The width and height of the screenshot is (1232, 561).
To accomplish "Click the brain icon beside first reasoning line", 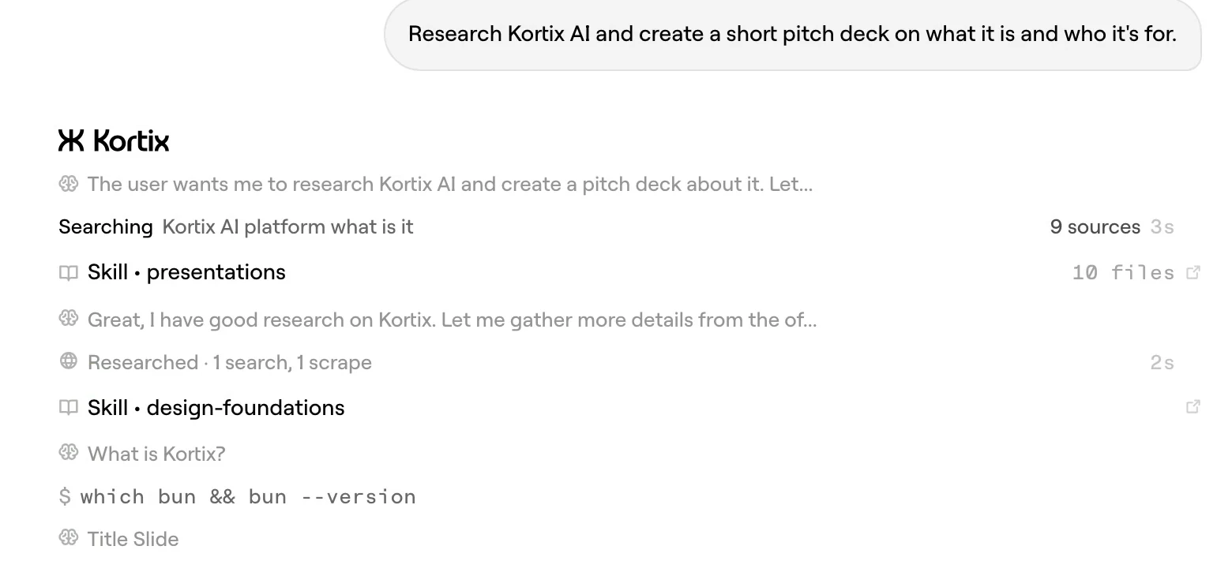I will pos(69,184).
